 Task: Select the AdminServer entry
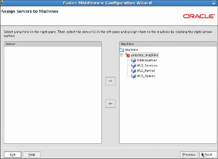(147, 60)
